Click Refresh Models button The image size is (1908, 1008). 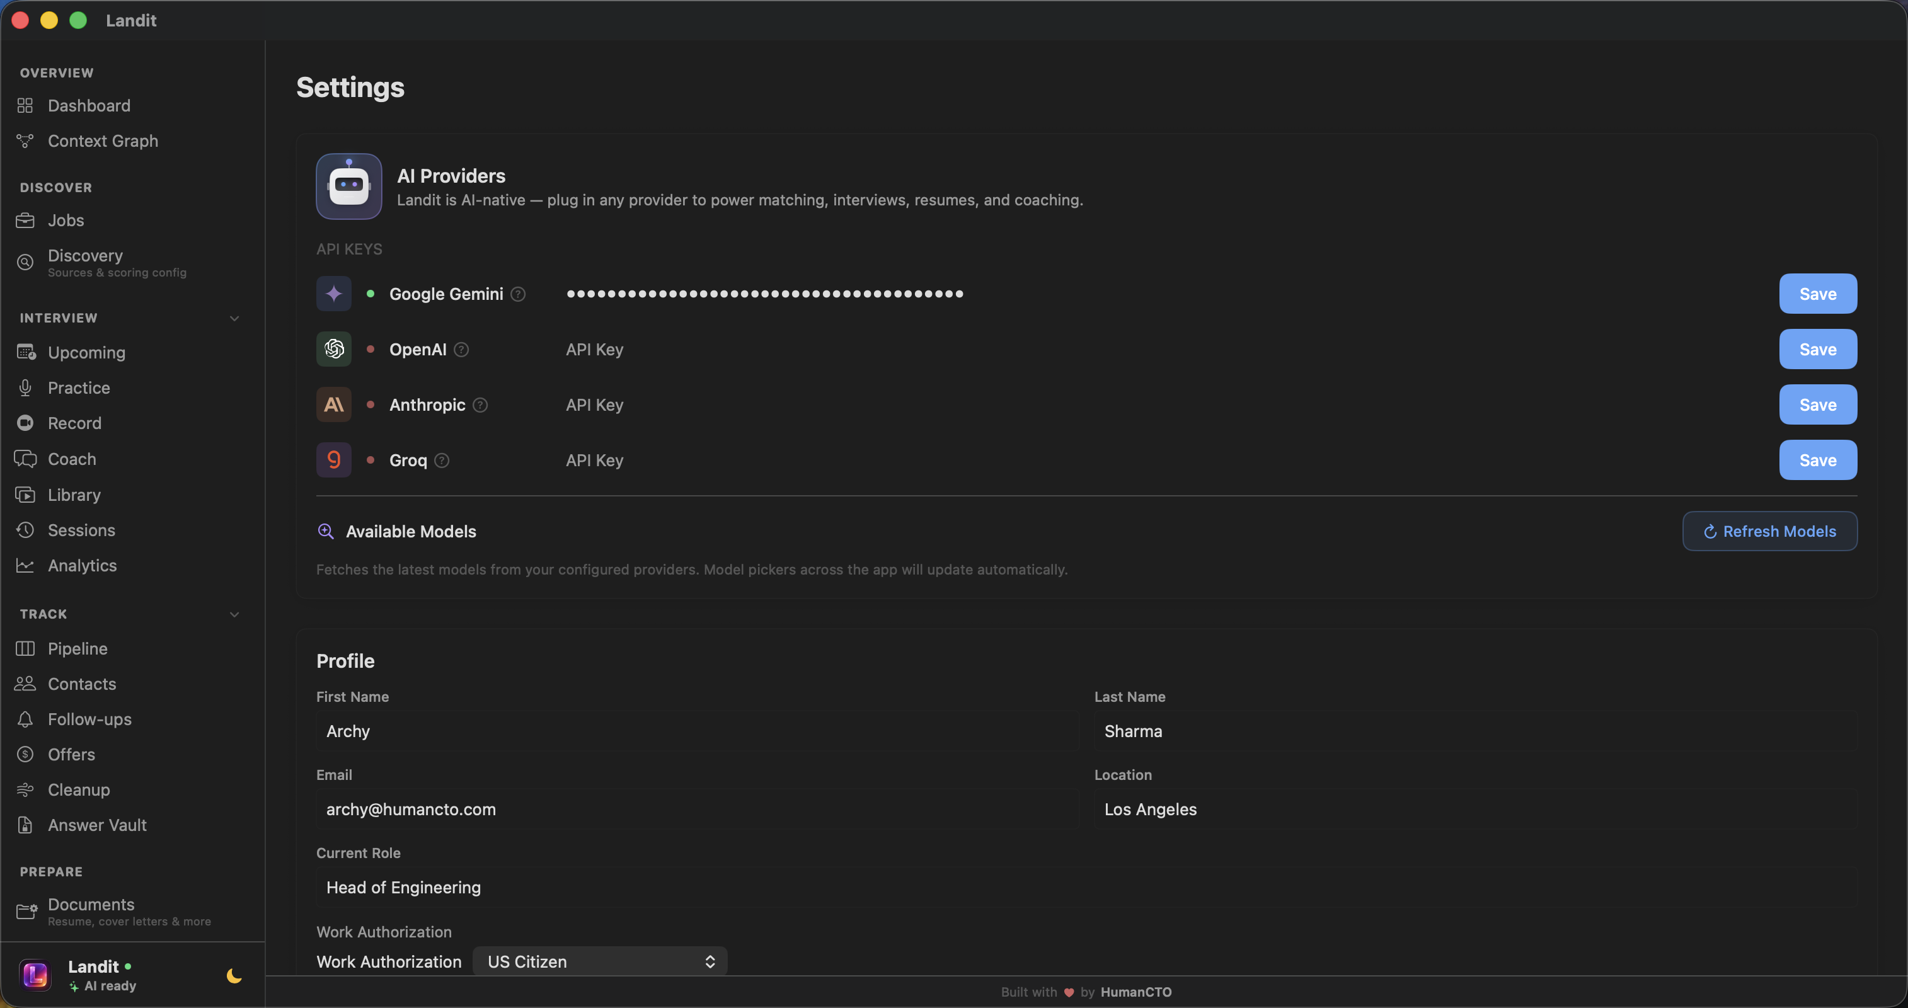pyautogui.click(x=1769, y=530)
